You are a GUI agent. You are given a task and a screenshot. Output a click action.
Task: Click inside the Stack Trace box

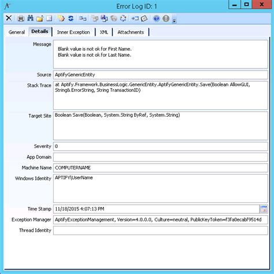point(161,95)
